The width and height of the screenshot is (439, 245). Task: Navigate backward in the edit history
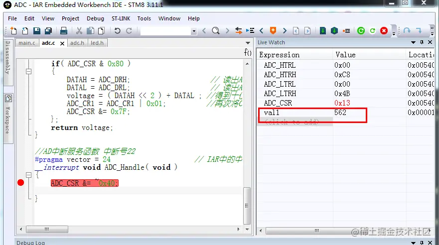tap(296, 30)
